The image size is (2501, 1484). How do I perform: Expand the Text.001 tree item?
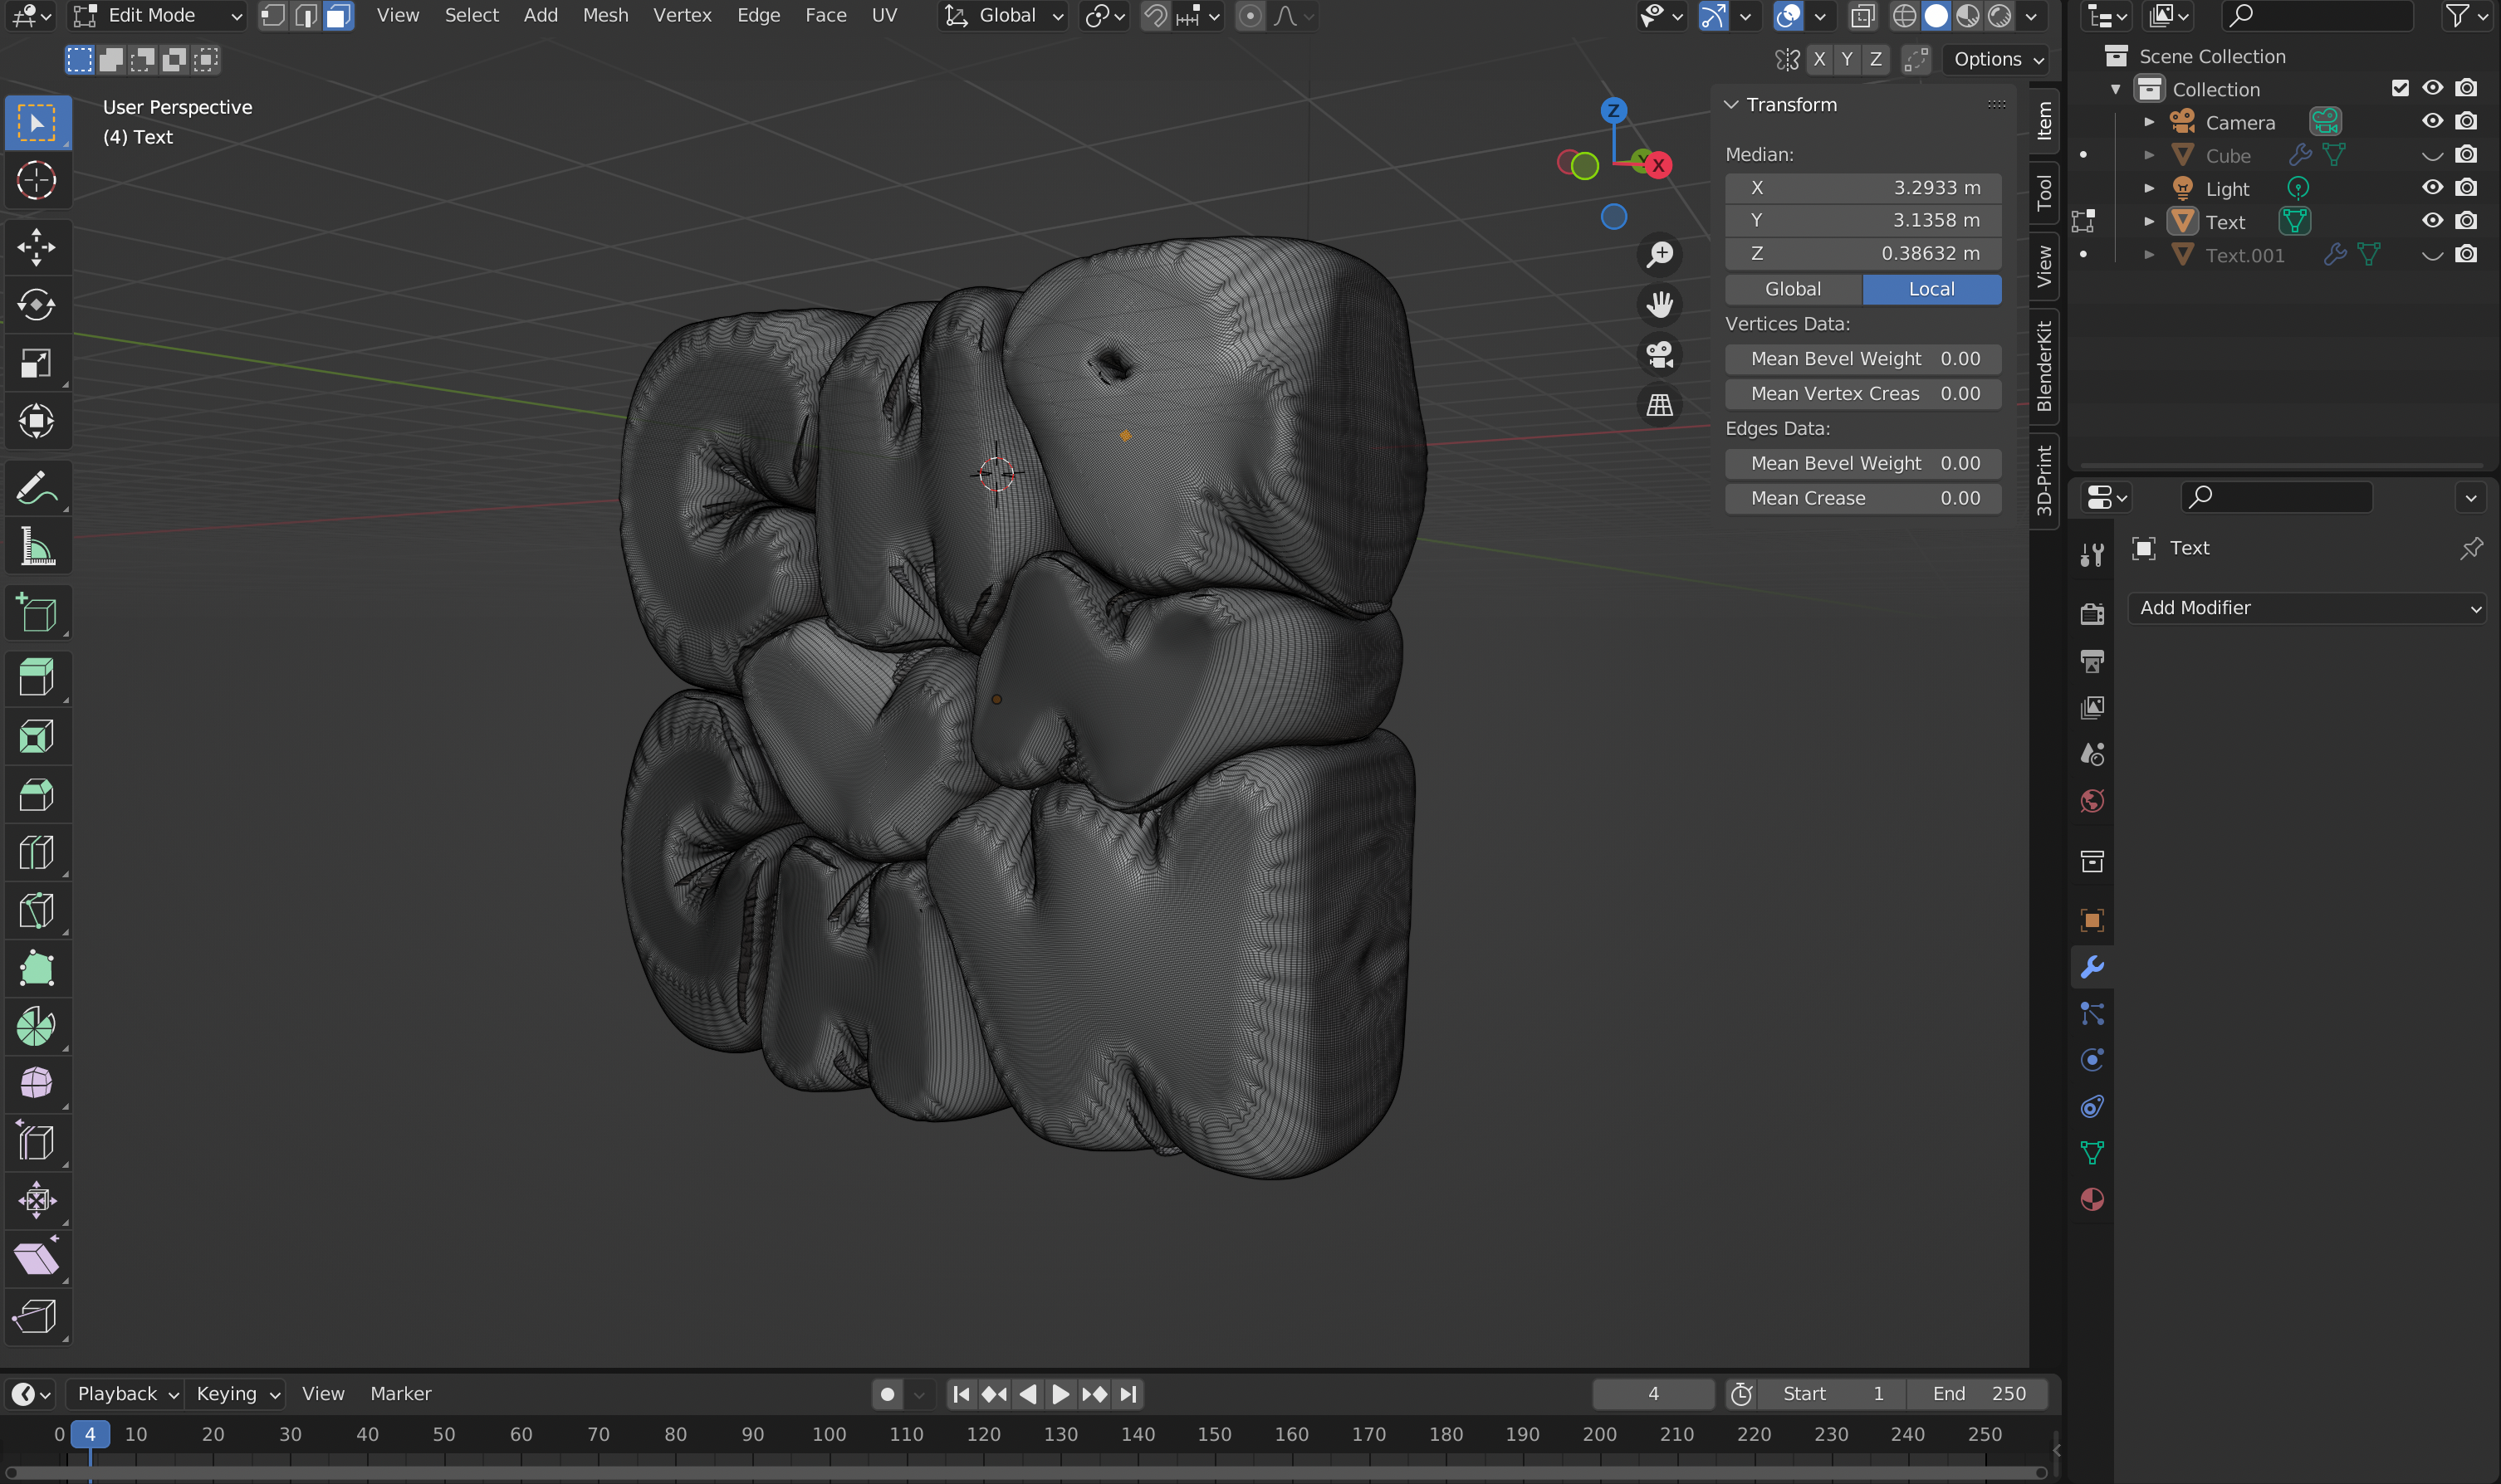coord(2148,255)
